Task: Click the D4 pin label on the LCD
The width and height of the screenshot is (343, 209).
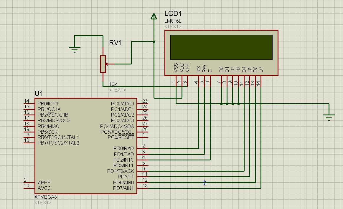Action: (x=244, y=69)
